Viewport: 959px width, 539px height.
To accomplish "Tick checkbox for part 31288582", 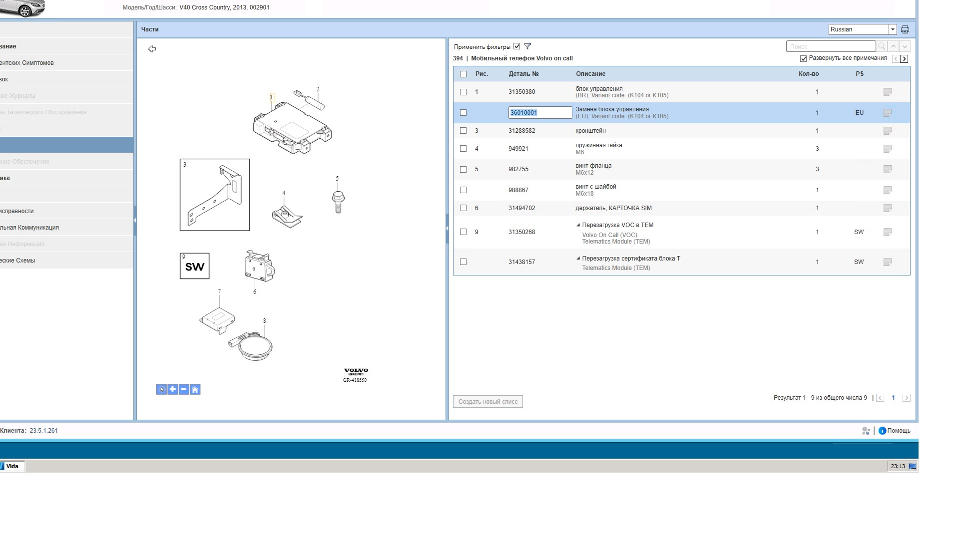I will tap(463, 131).
